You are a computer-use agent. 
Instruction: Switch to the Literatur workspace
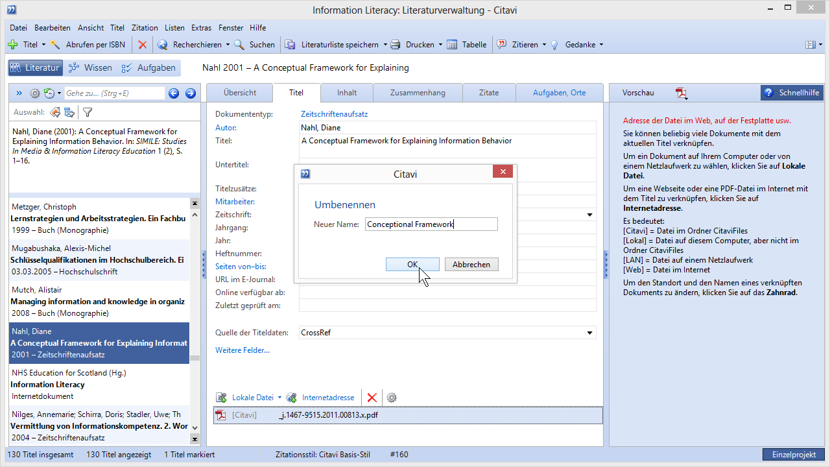(x=35, y=67)
